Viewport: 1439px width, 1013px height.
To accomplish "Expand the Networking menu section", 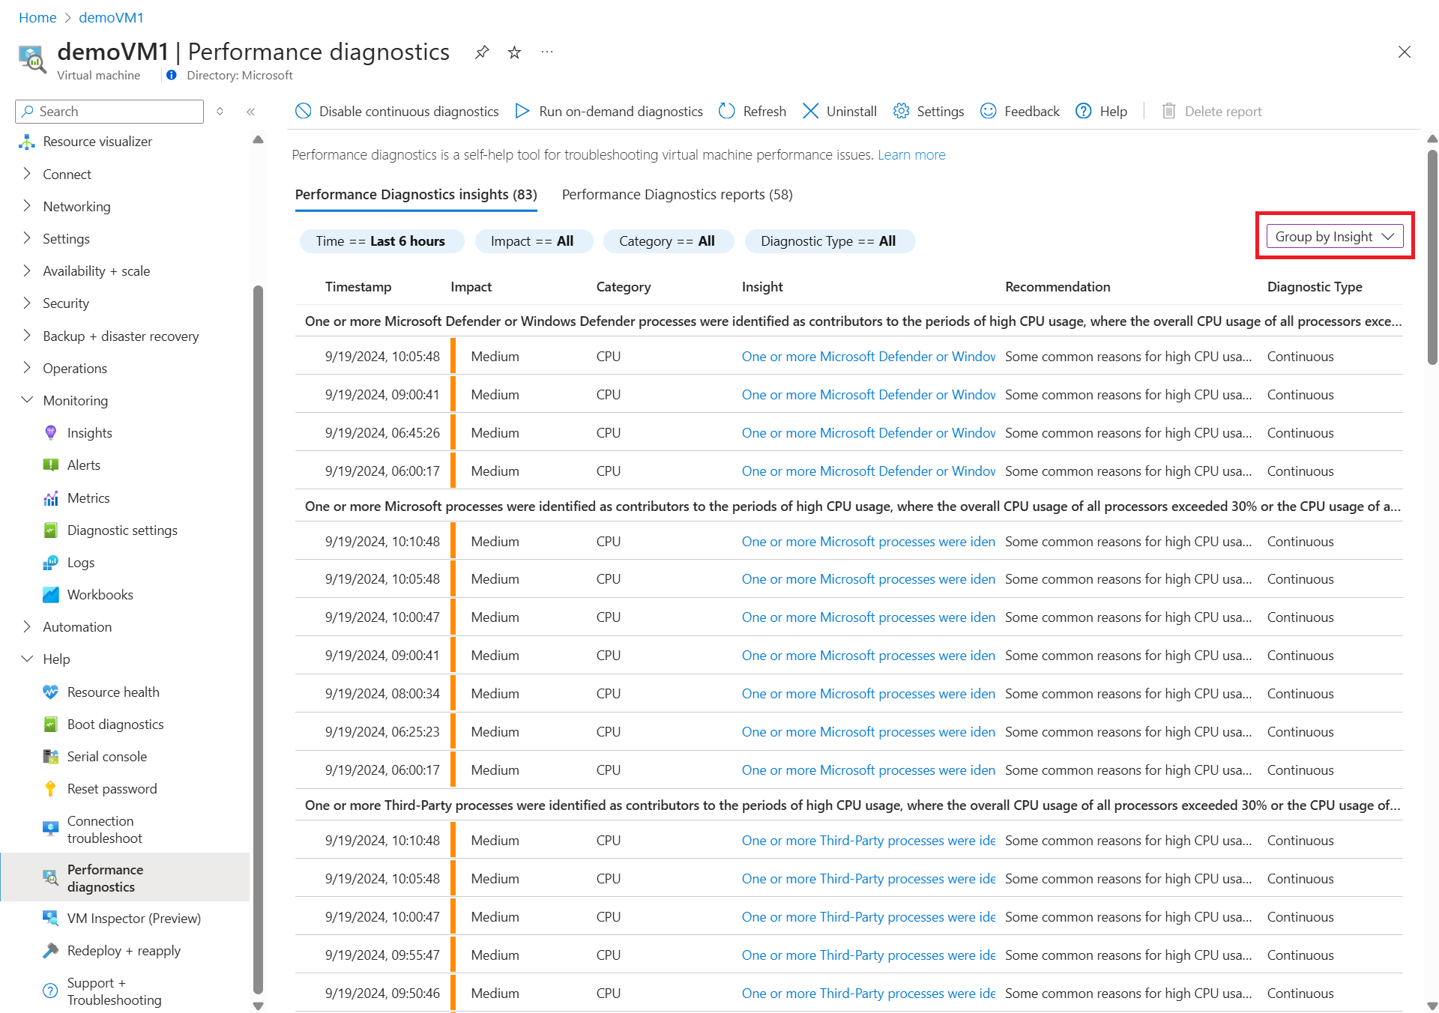I will pyautogui.click(x=76, y=206).
